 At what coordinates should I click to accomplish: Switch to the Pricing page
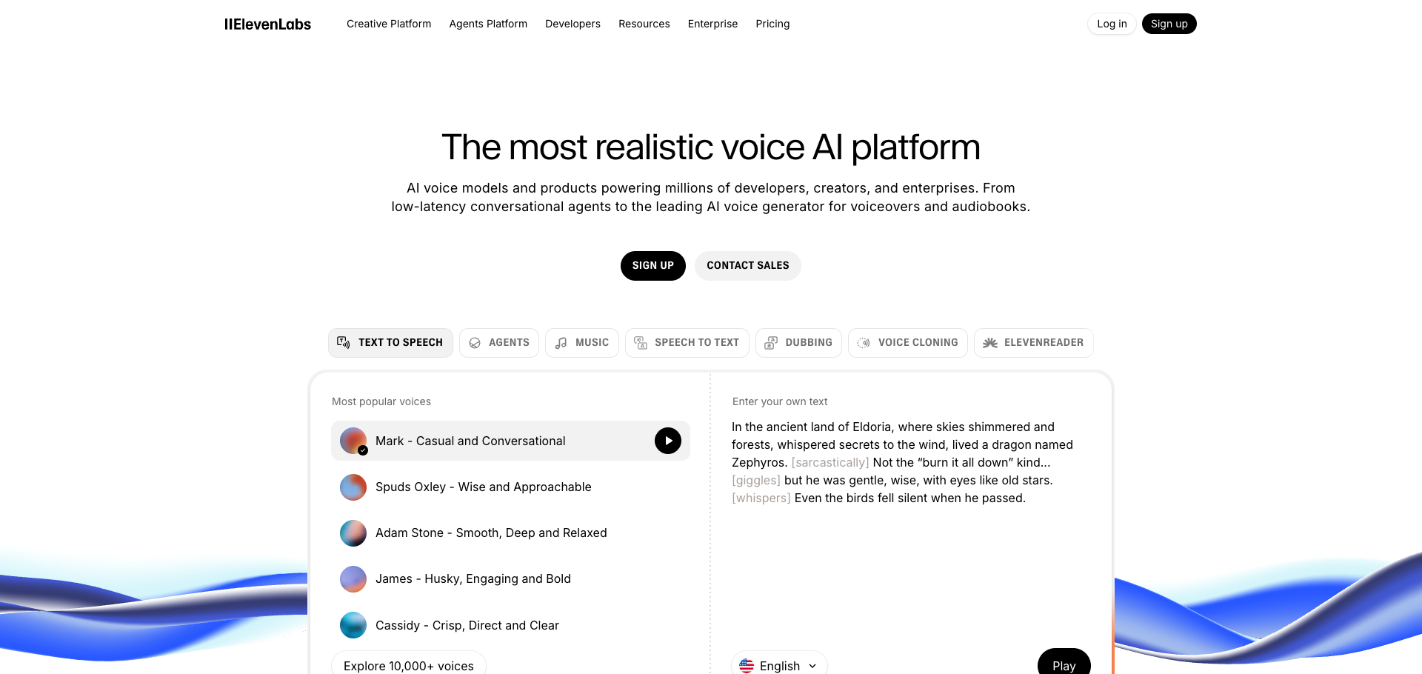tap(772, 24)
